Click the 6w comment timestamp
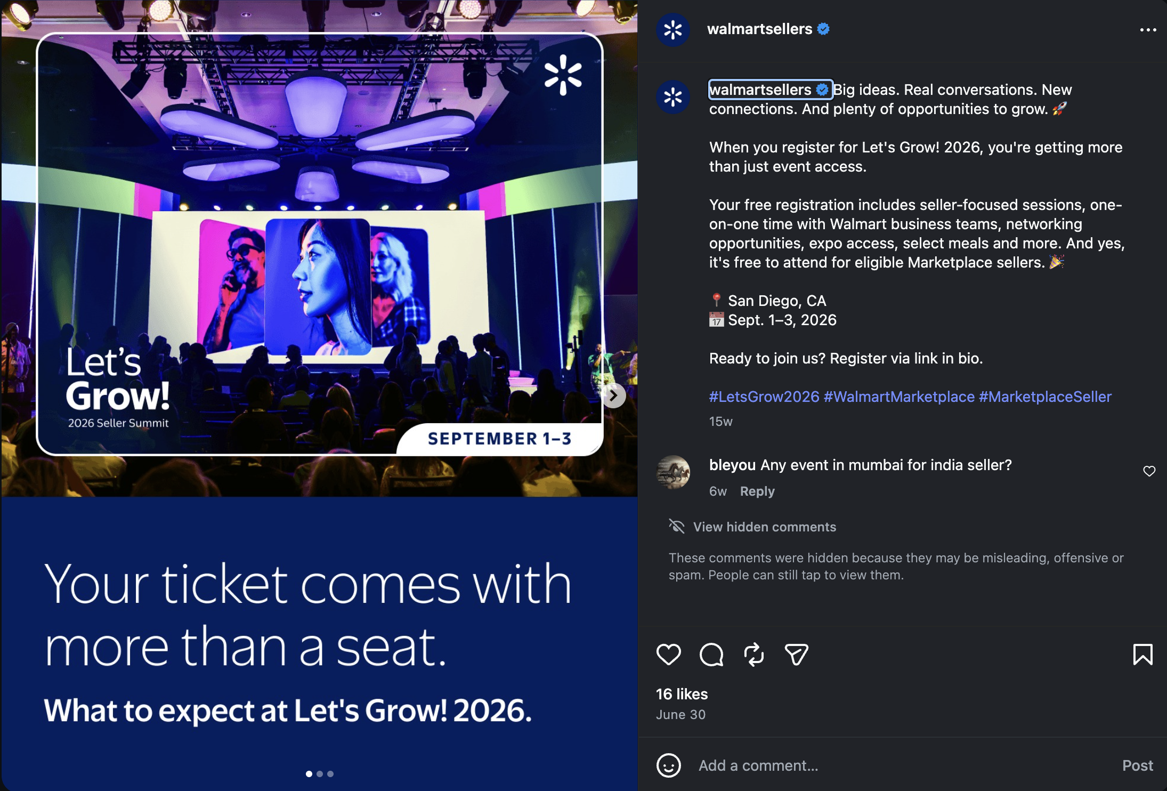Viewport: 1167px width, 791px height. [x=718, y=491]
